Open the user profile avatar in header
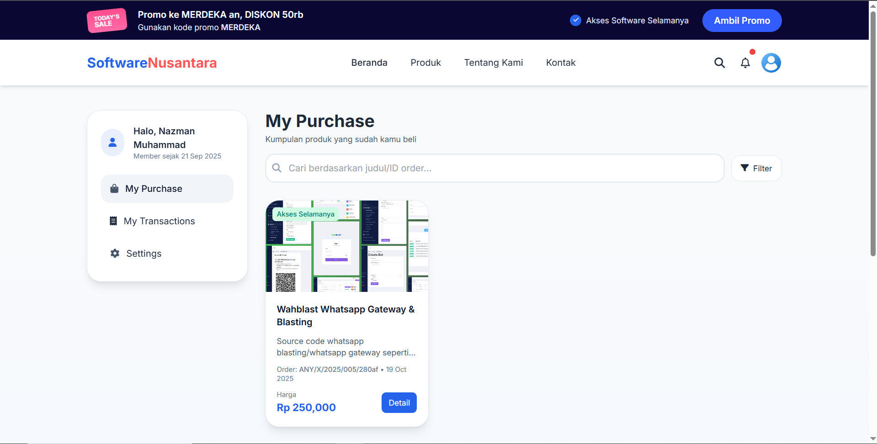 click(771, 63)
